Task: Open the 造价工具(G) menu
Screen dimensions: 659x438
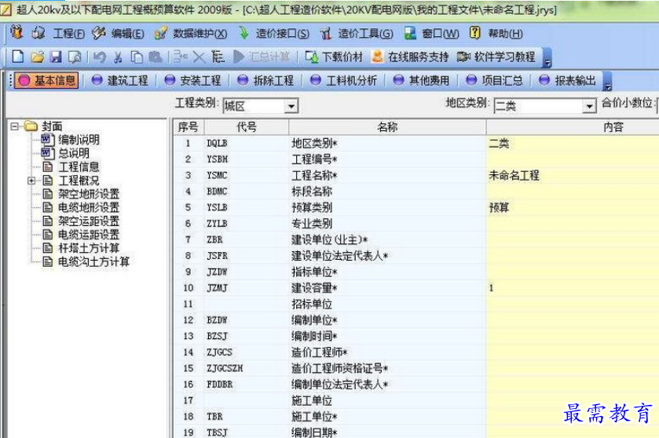Action: point(366,34)
